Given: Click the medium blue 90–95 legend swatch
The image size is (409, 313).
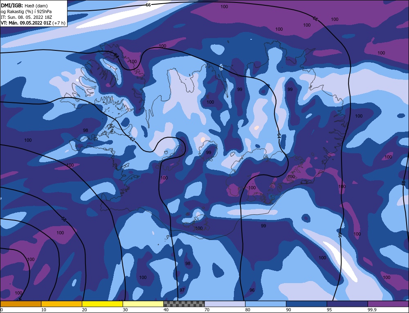Looking at the screenshot, I should (x=306, y=304).
